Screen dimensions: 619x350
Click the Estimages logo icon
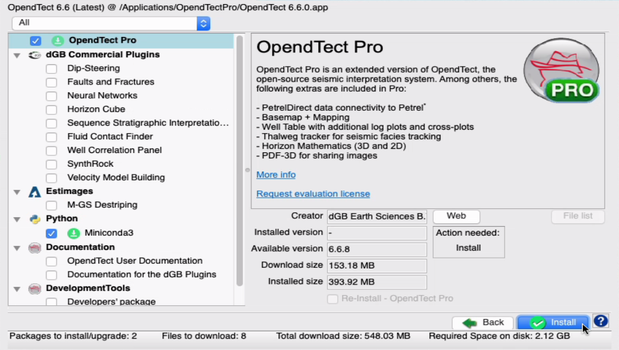35,192
